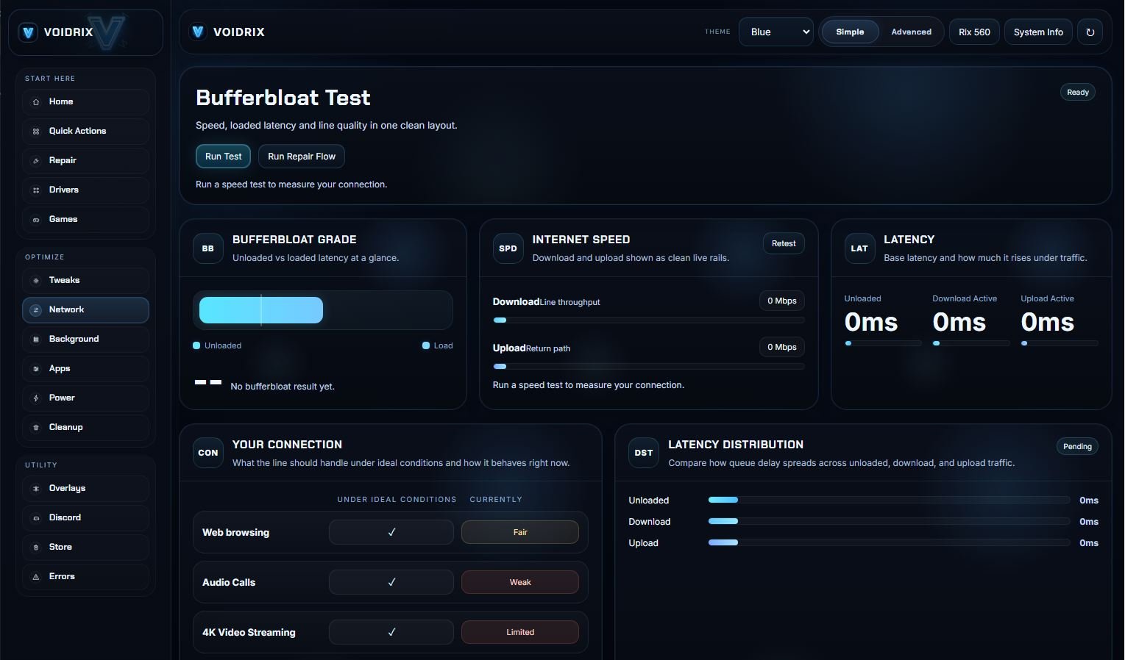1125x660 pixels.
Task: Click the SPD internet speed badge
Action: pos(508,248)
